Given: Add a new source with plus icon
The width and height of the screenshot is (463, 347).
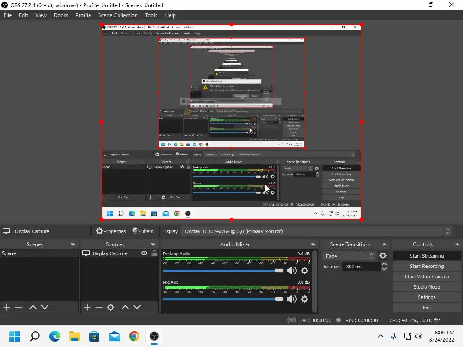Looking at the screenshot, I should point(87,307).
